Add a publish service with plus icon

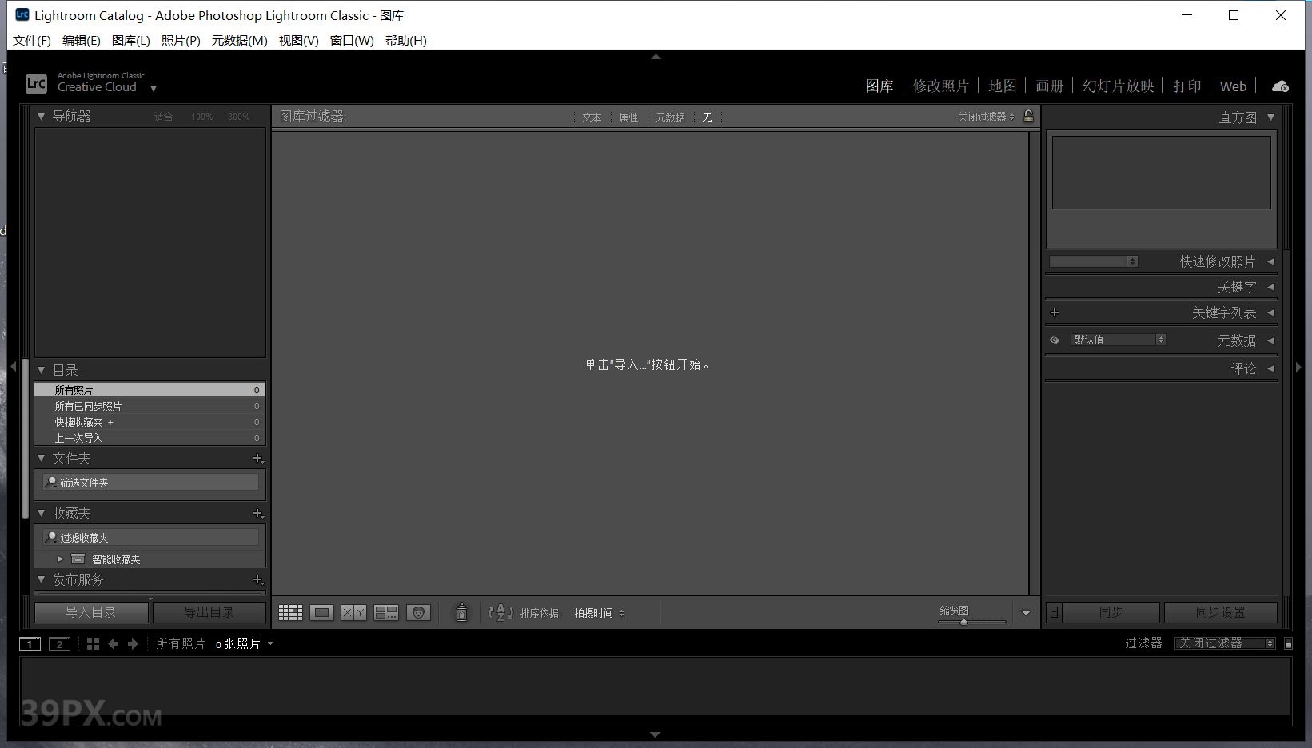(258, 580)
